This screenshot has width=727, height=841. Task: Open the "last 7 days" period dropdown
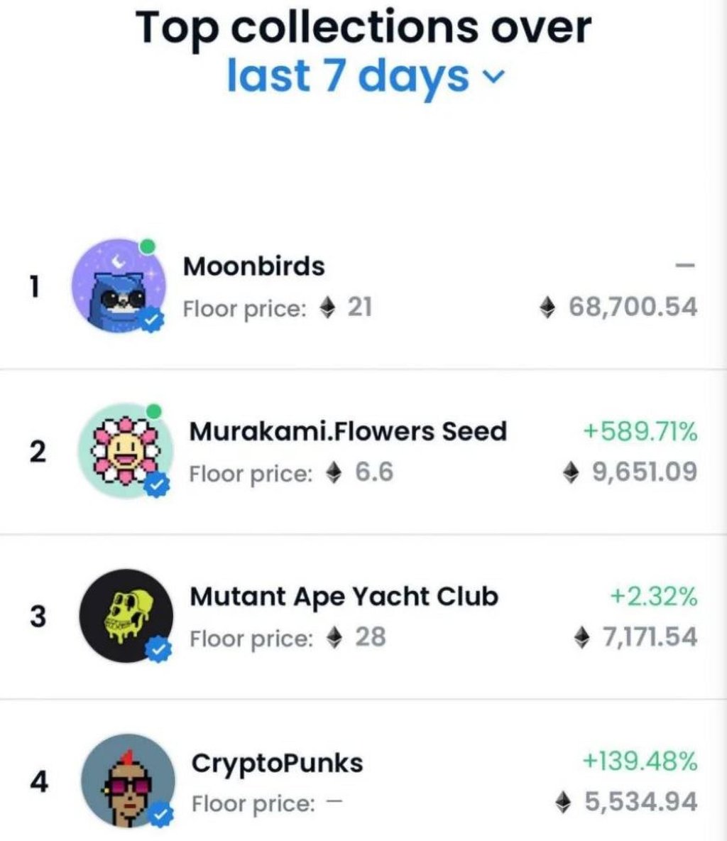[x=348, y=76]
